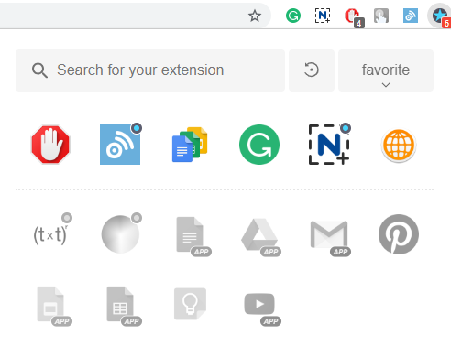Open the Google Docs offline extension icon
This screenshot has width=451, height=357.
point(190,145)
